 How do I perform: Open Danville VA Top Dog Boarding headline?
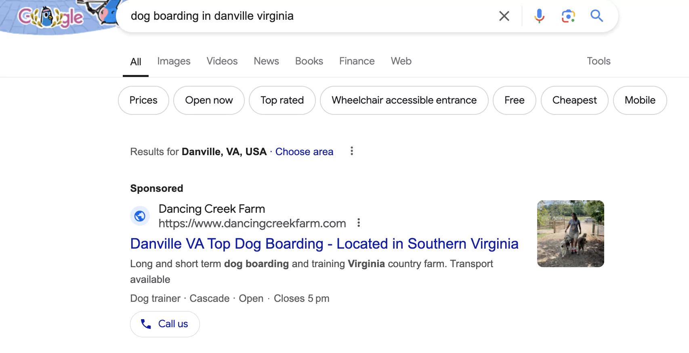tap(324, 244)
